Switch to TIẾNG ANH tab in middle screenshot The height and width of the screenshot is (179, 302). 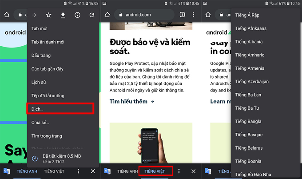127,171
